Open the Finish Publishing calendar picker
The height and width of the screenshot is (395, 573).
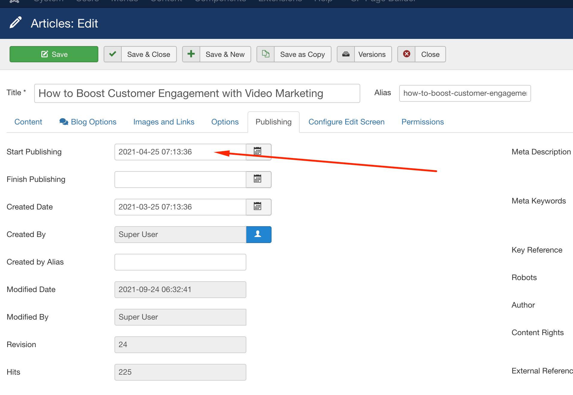click(x=258, y=179)
